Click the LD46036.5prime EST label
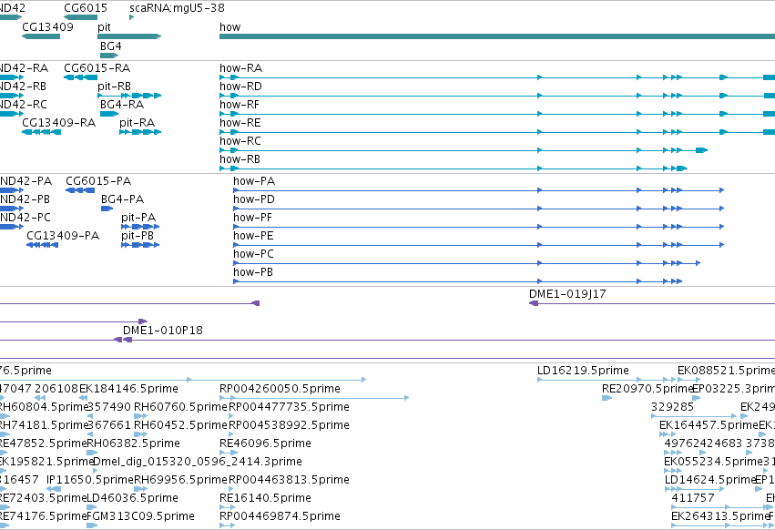 pos(134,498)
